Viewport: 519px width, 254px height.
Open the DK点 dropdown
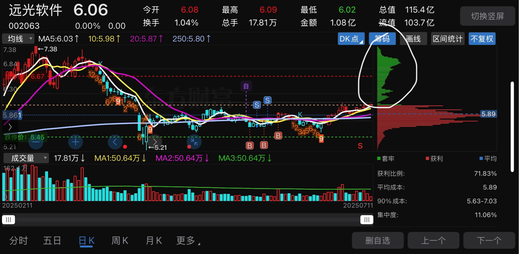point(351,39)
